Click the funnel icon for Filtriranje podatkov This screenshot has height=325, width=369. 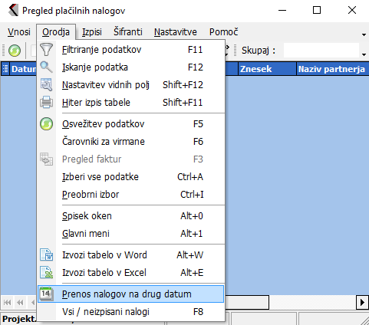point(46,50)
